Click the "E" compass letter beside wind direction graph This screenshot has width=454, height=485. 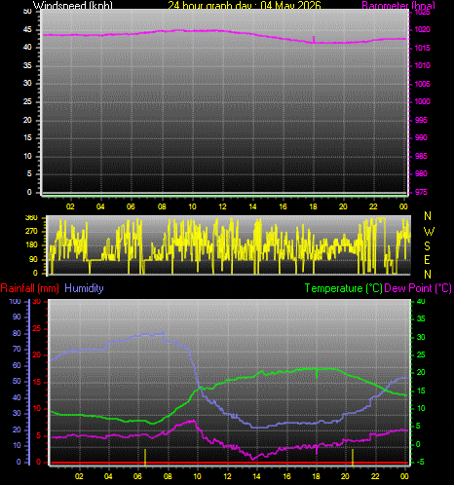tap(427, 260)
